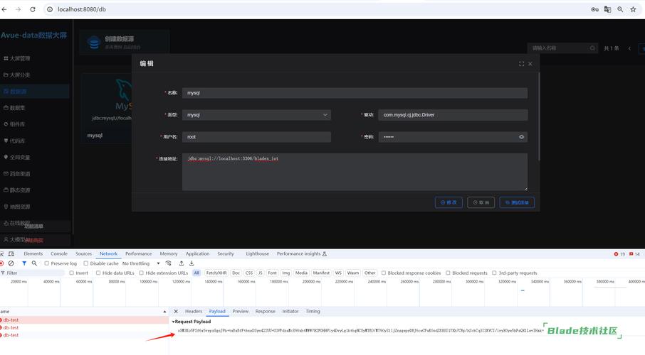Check the Invert filter checkbox

(x=72, y=273)
